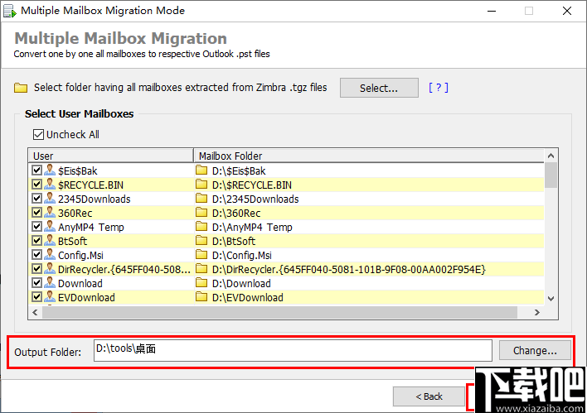Uncheck the $RECYCLE.BIN mailbox checkbox

[36, 185]
